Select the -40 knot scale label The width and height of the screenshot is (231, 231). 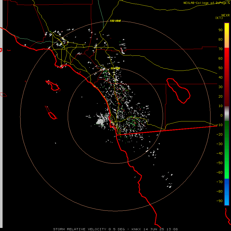click(x=219, y=153)
